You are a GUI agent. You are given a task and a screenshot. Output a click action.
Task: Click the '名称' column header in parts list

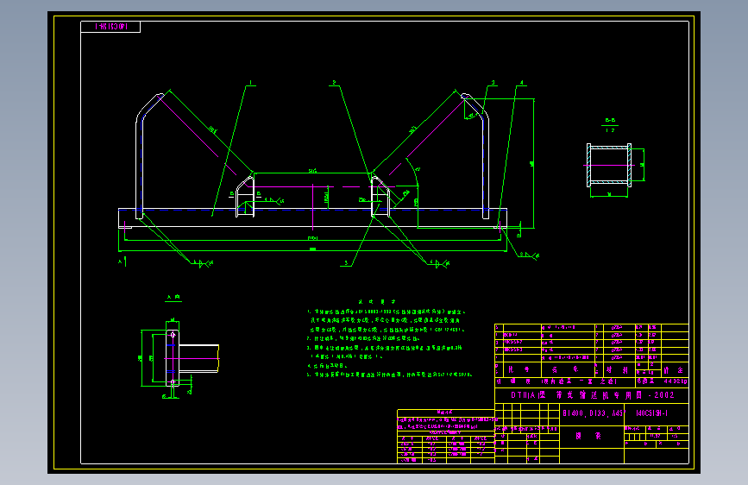coord(565,369)
